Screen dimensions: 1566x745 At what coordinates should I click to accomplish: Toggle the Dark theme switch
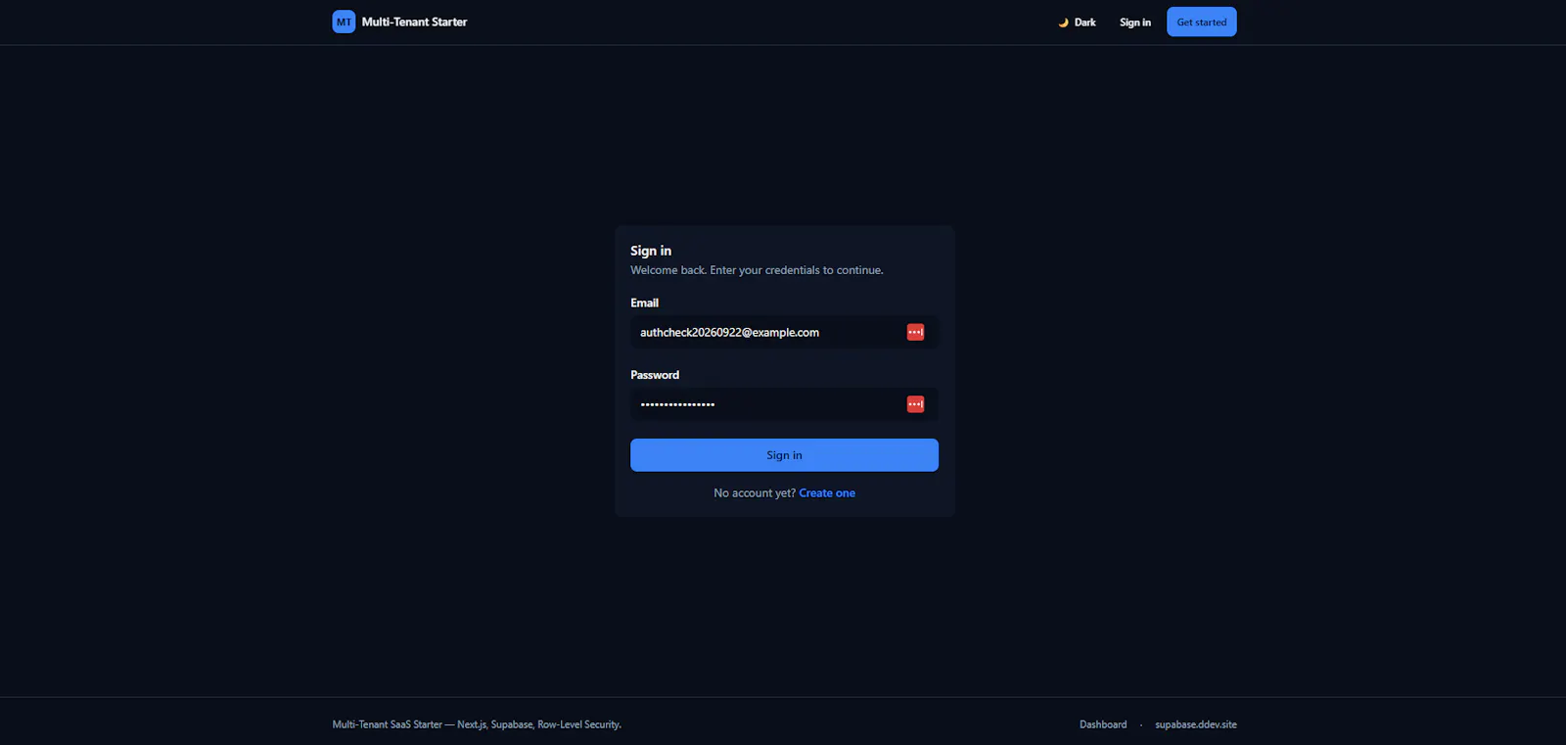(x=1077, y=22)
